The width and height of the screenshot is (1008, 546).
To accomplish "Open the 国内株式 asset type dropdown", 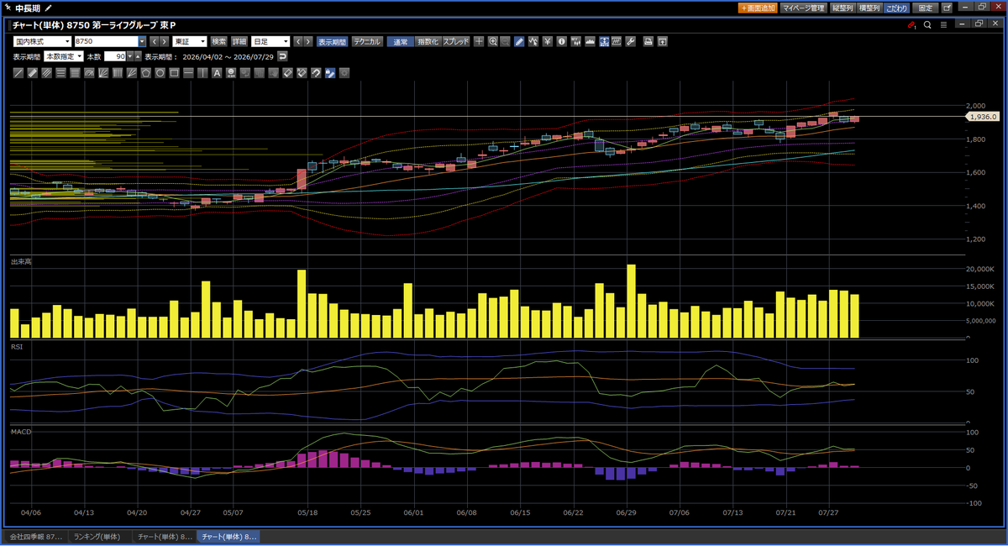I will click(42, 41).
